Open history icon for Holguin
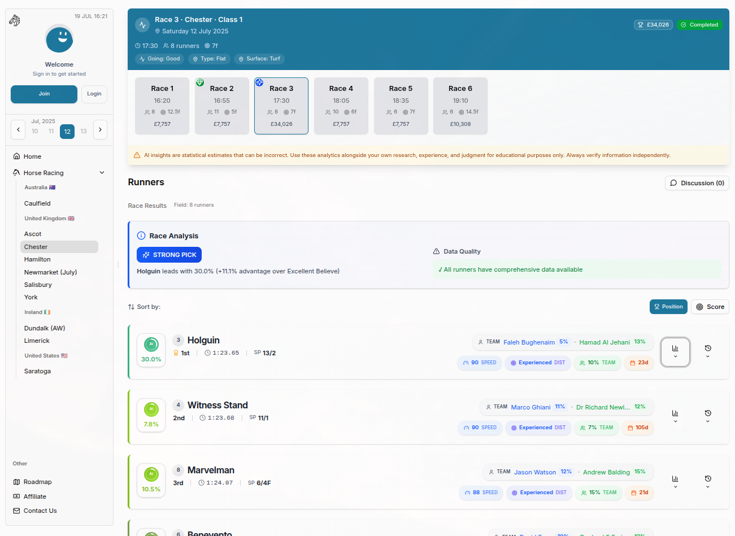The image size is (735, 536). [x=708, y=352]
